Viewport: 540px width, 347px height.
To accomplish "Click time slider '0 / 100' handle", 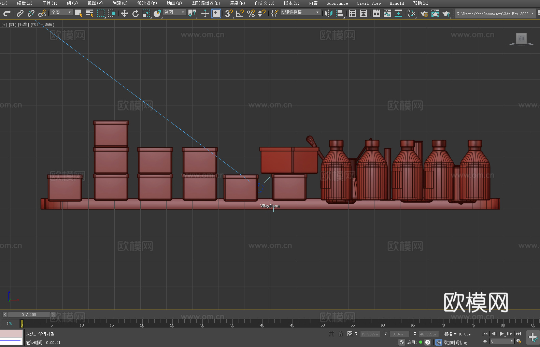I will tap(29, 315).
